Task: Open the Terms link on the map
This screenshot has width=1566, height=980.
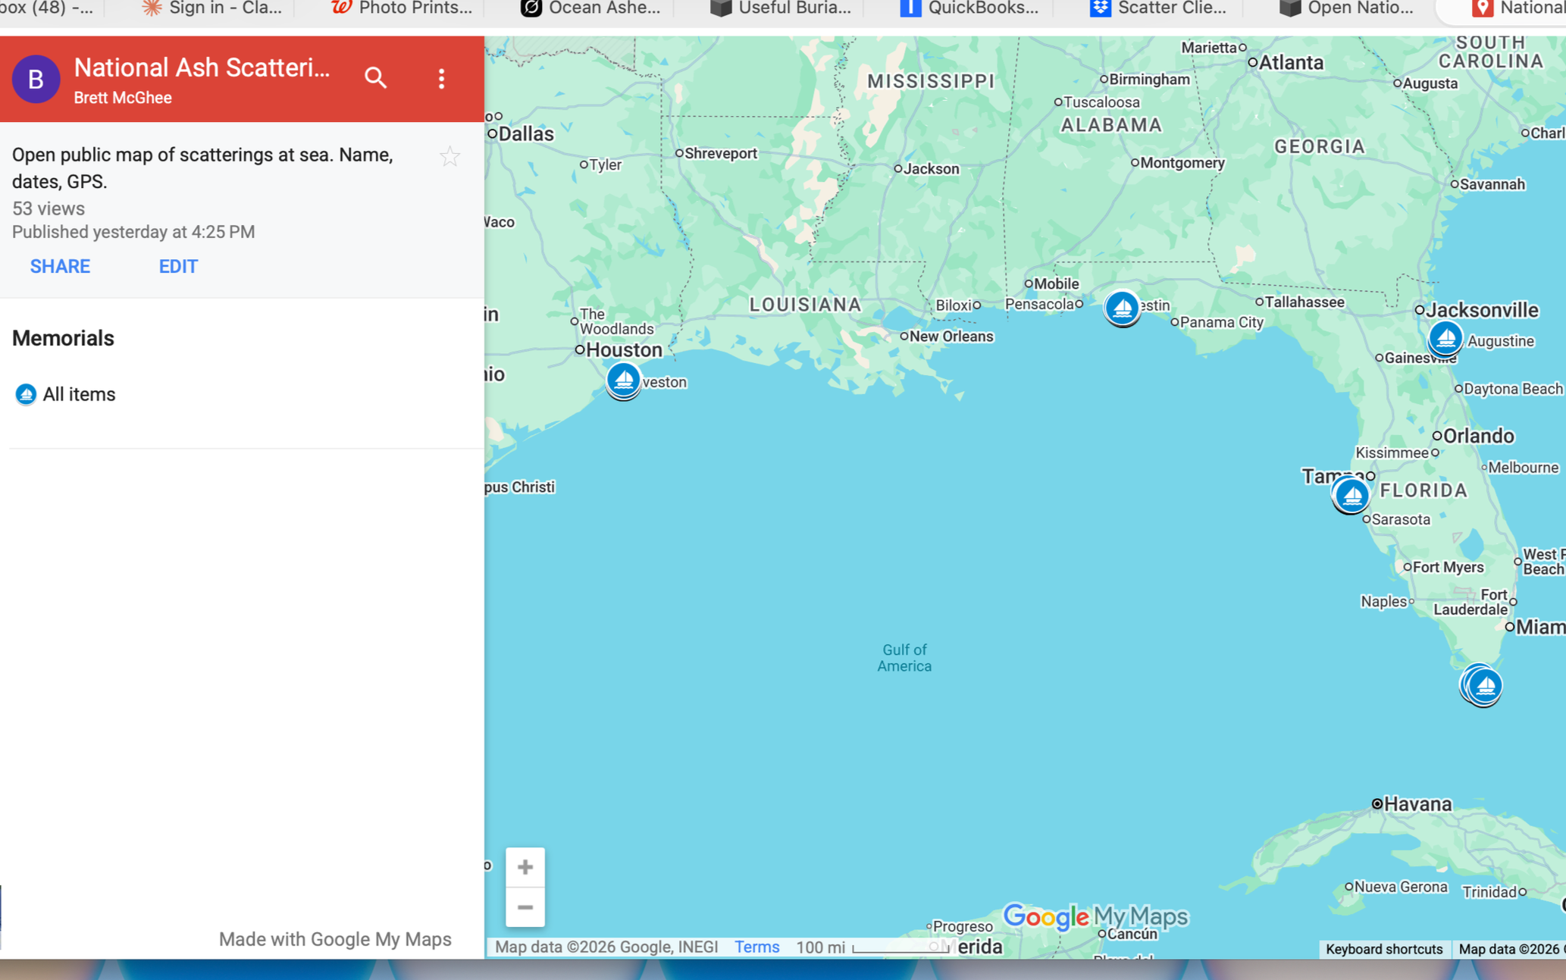Action: [756, 947]
